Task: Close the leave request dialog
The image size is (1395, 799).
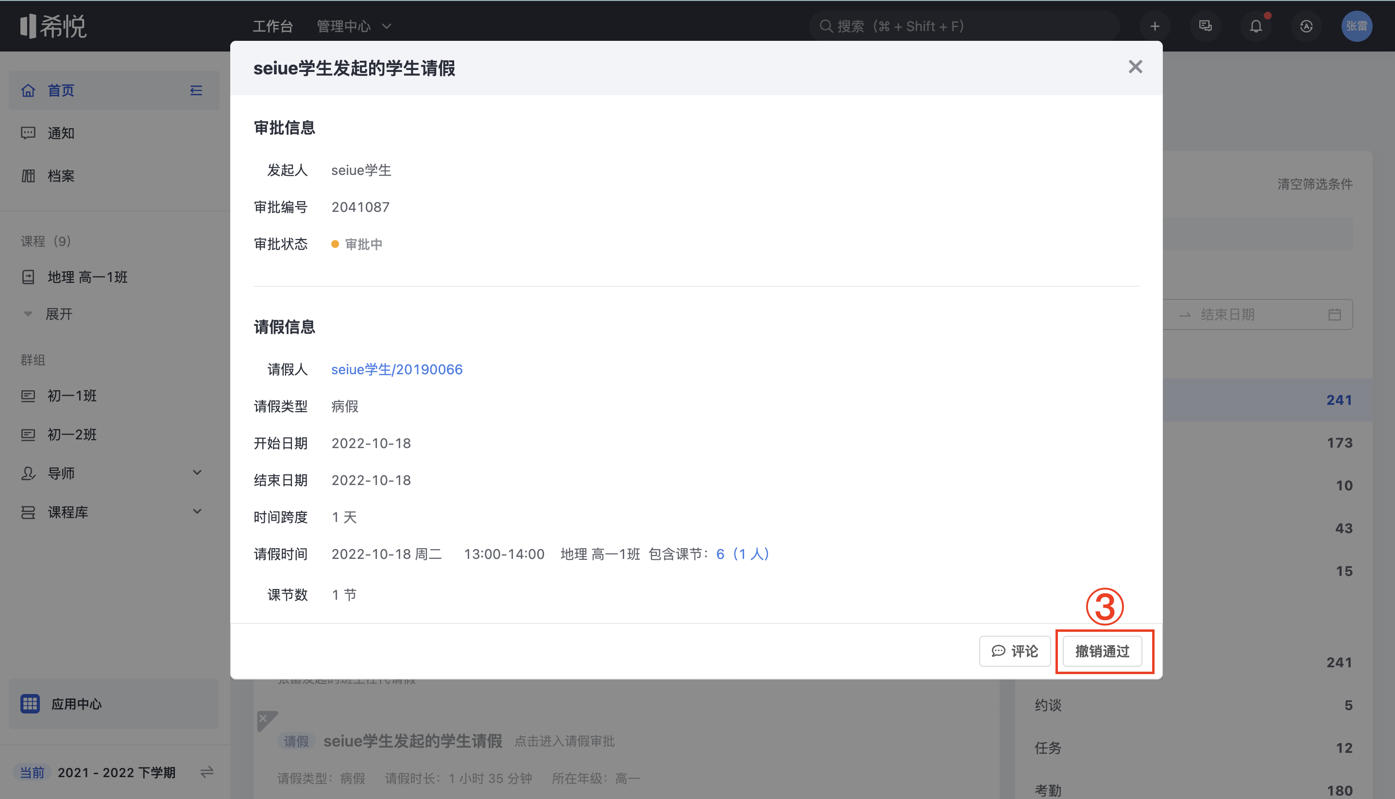Action: click(1135, 67)
